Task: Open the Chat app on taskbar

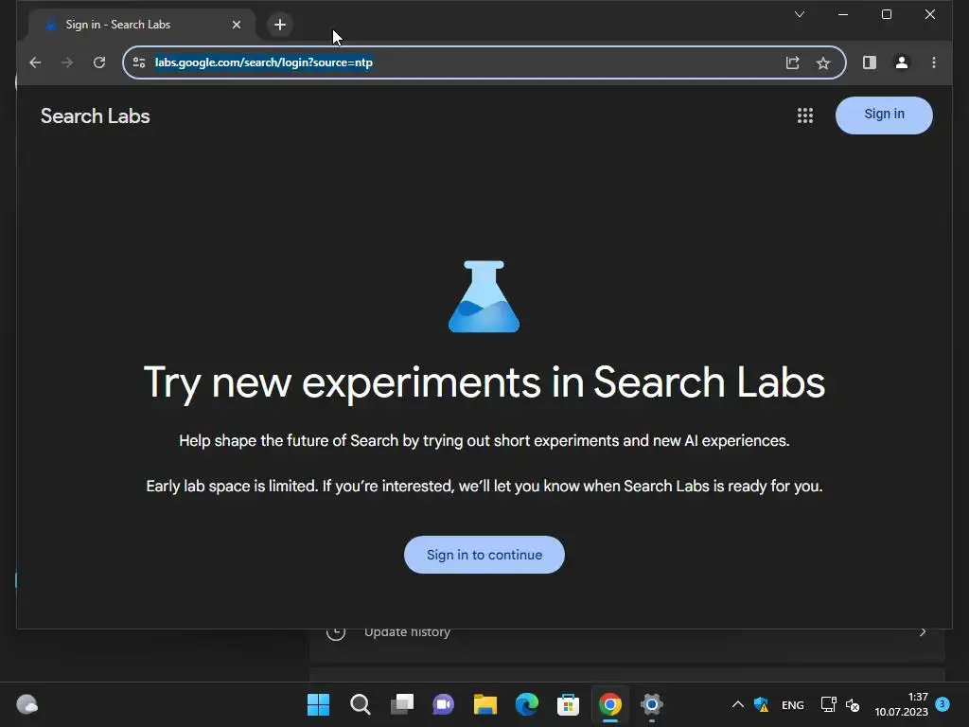Action: pos(443,704)
